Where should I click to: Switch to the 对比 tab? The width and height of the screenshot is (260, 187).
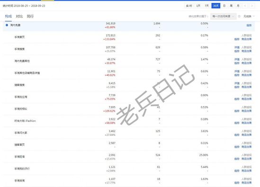[x=19, y=16]
